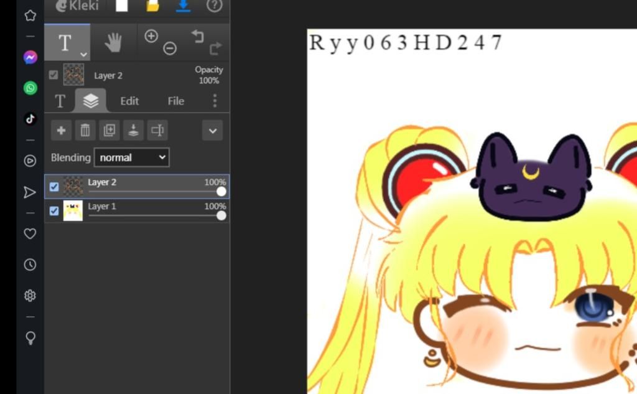Delete the selected layer with the trash icon

[85, 130]
